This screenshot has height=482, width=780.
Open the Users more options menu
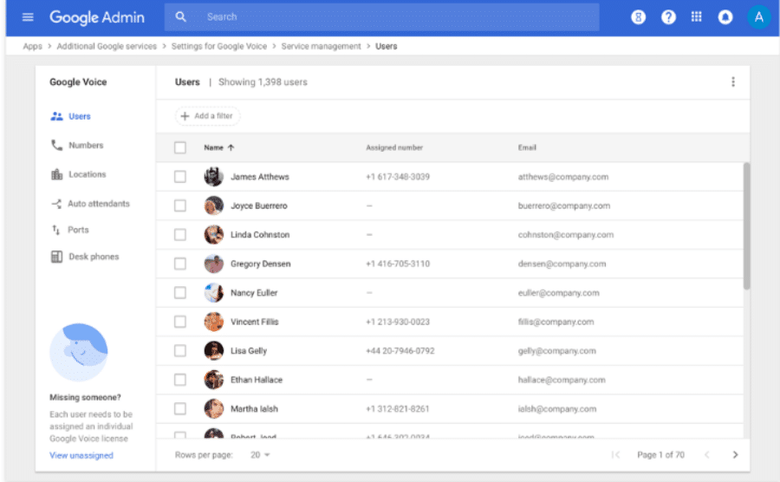732,82
